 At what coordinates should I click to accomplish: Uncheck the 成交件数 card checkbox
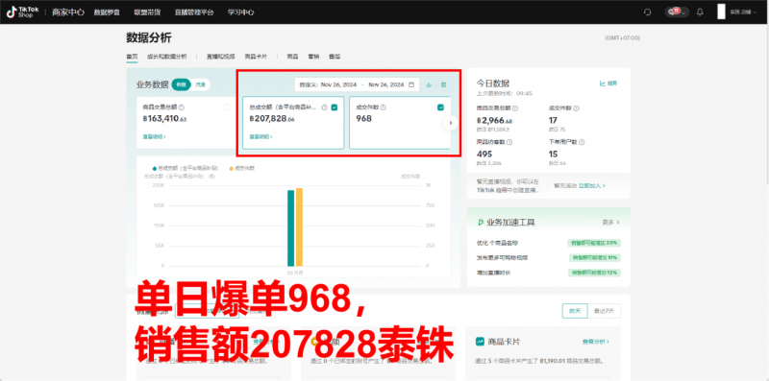tap(440, 107)
